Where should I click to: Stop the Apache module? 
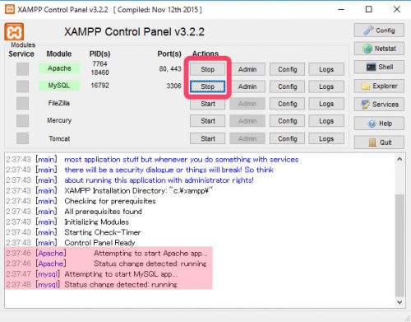click(207, 69)
